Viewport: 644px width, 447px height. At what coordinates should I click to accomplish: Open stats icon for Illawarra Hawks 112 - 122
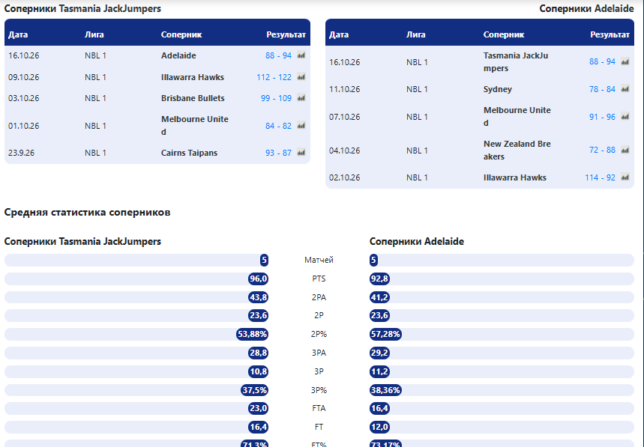[301, 77]
